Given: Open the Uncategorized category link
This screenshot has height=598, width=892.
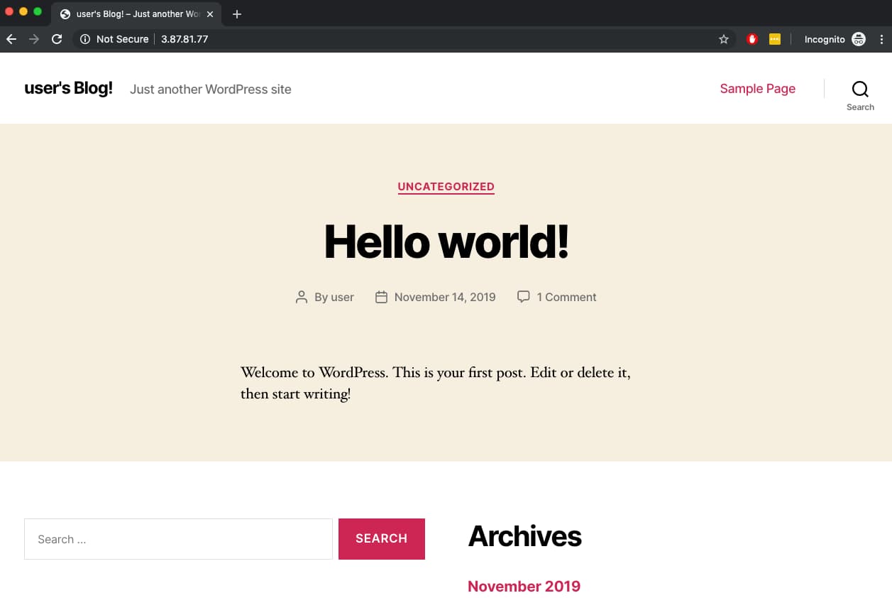Looking at the screenshot, I should tap(446, 187).
